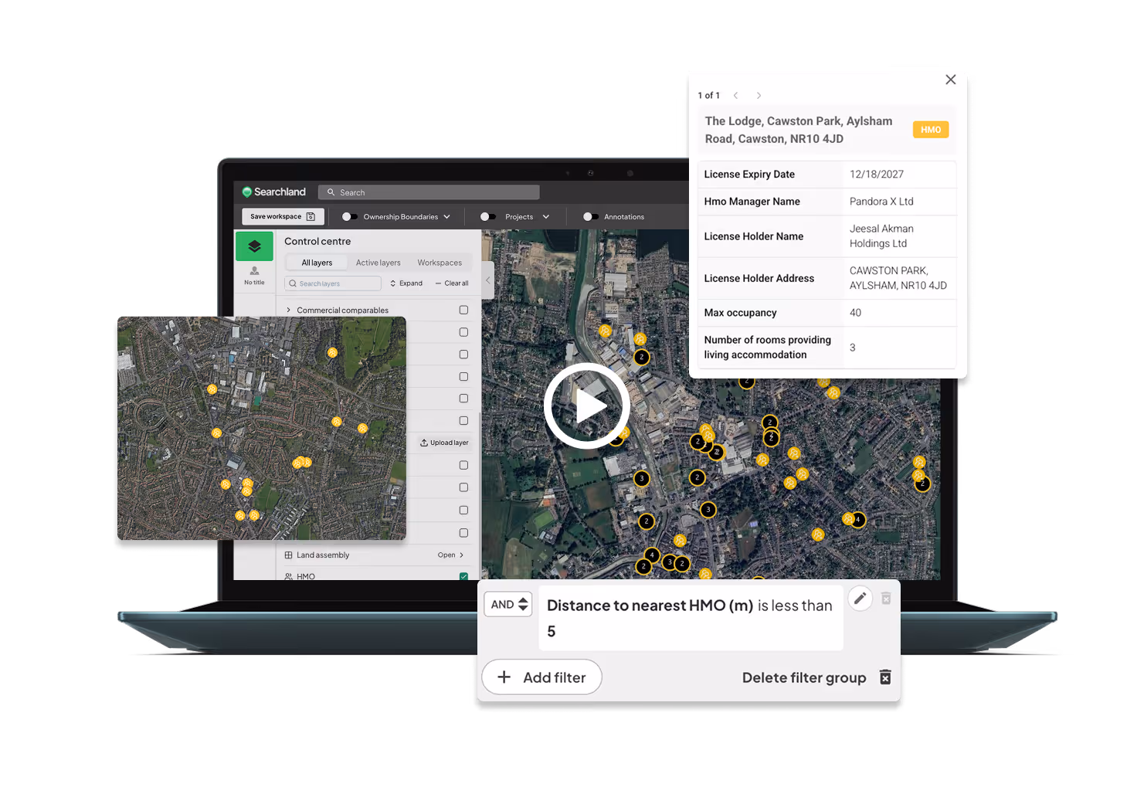
Task: Open the Control centre layers icon
Action: pos(255,246)
